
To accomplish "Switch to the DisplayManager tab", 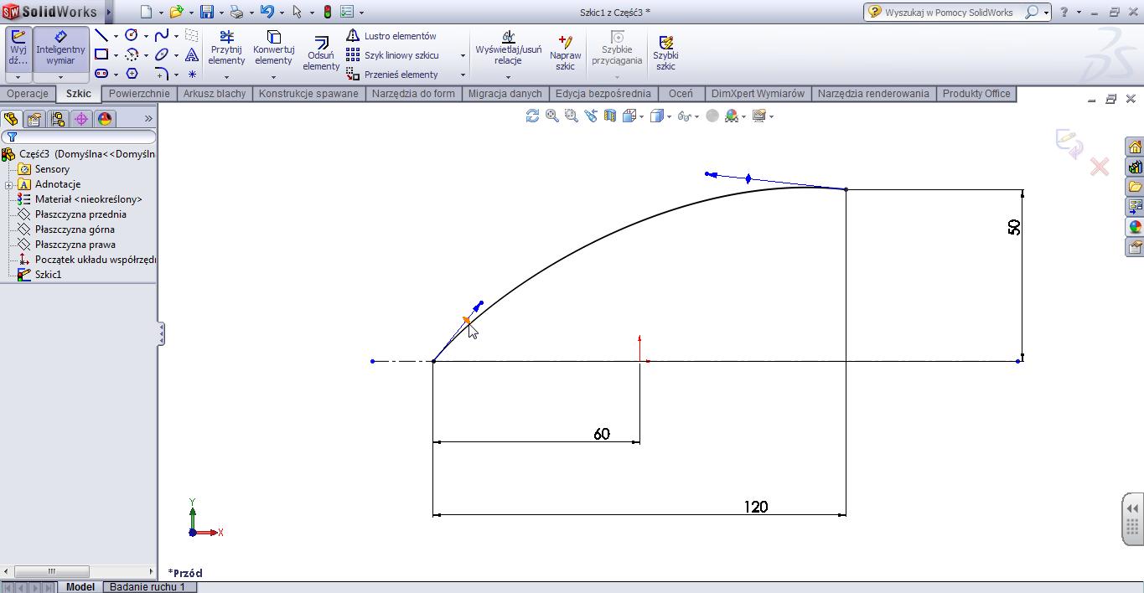I will pyautogui.click(x=105, y=119).
